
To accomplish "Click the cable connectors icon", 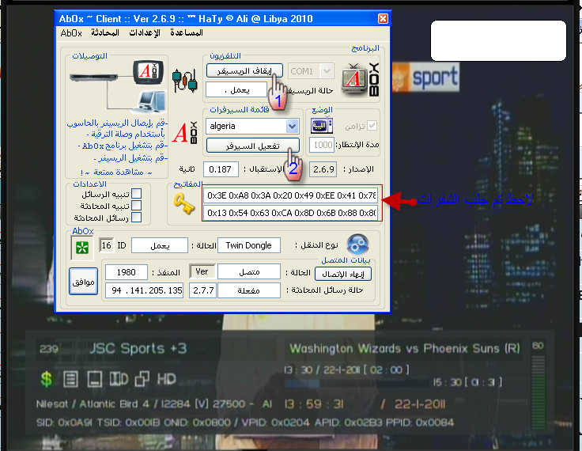I will pos(184,80).
